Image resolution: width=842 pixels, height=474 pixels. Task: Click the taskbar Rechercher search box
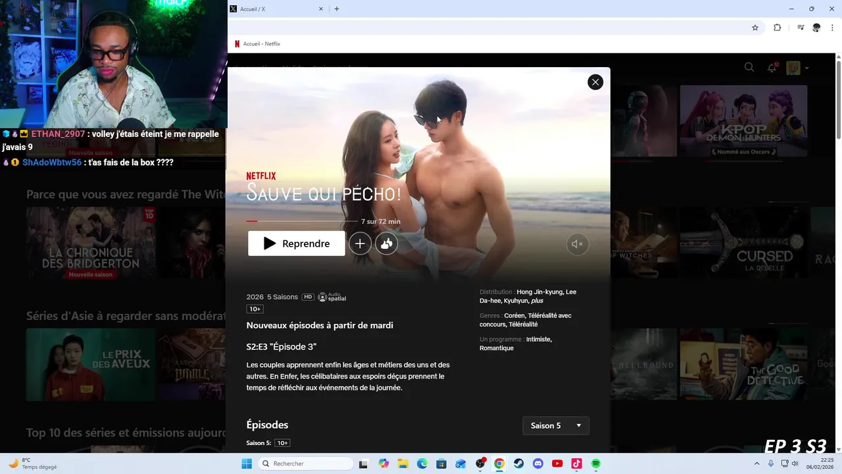click(x=305, y=463)
